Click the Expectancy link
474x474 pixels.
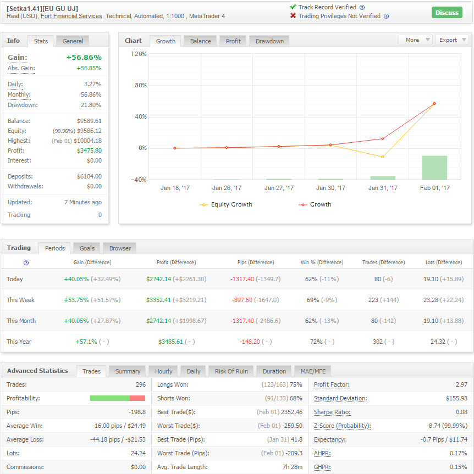pos(329,439)
